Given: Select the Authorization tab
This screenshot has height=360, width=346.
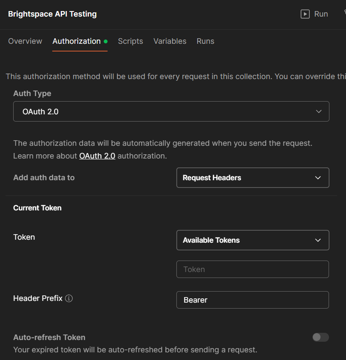Looking at the screenshot, I should [77, 41].
